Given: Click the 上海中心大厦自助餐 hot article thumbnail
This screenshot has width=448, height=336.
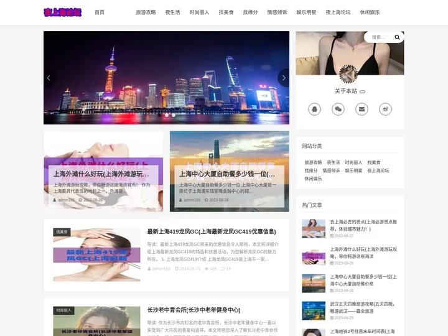Looking at the screenshot, I should [x=314, y=284].
